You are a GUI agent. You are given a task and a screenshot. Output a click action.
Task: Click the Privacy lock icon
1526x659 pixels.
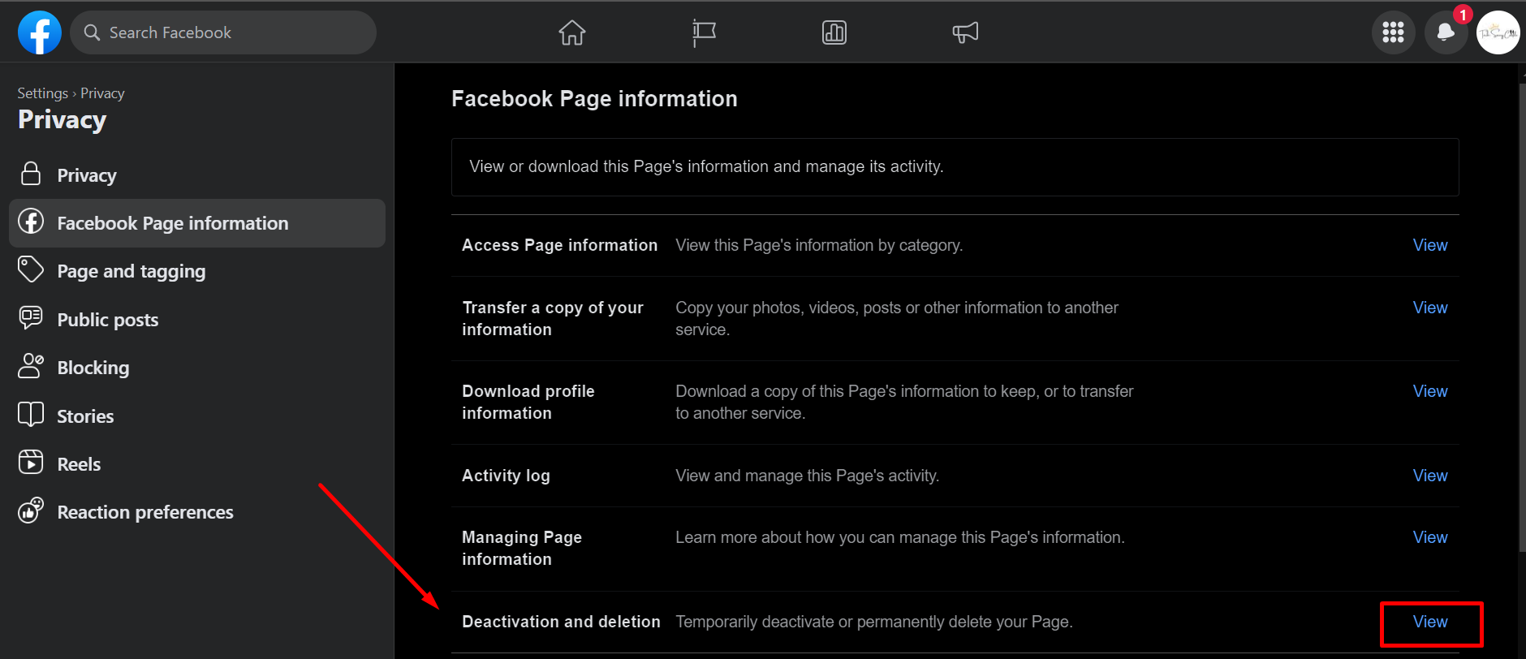(x=31, y=174)
